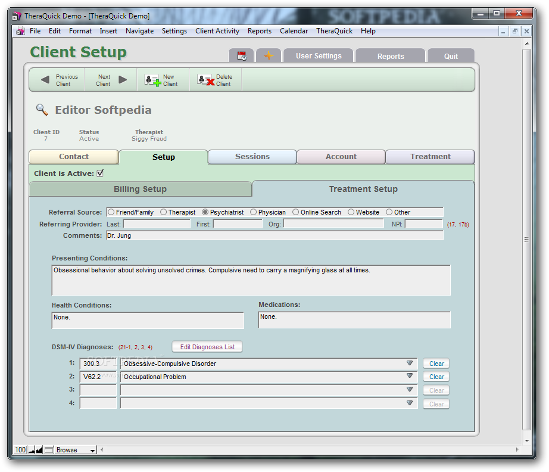Image resolution: width=549 pixels, height=472 pixels.
Task: Open the Client Activity menu
Action: (x=217, y=31)
